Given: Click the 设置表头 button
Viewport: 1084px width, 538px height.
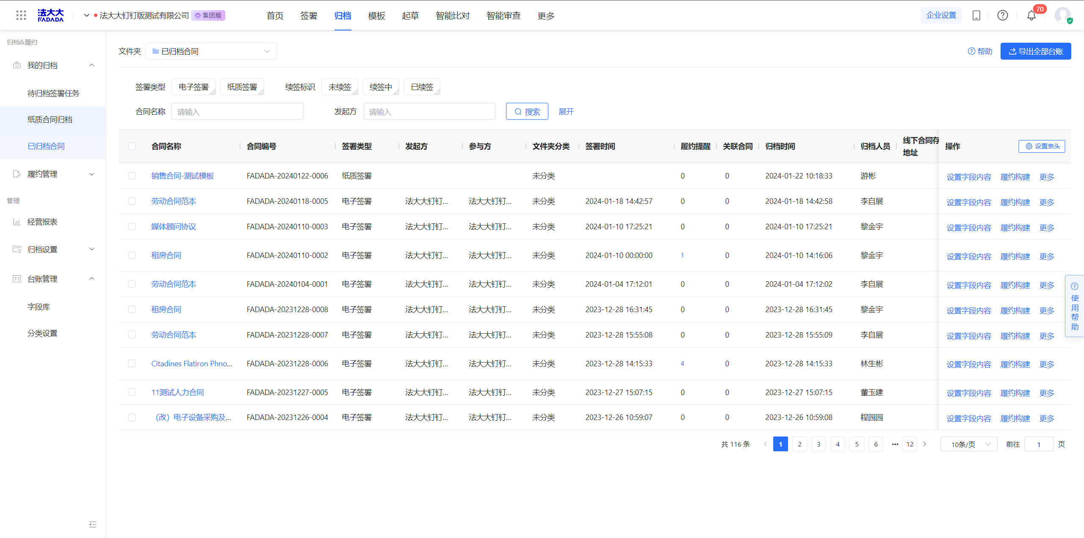Looking at the screenshot, I should click(x=1042, y=146).
